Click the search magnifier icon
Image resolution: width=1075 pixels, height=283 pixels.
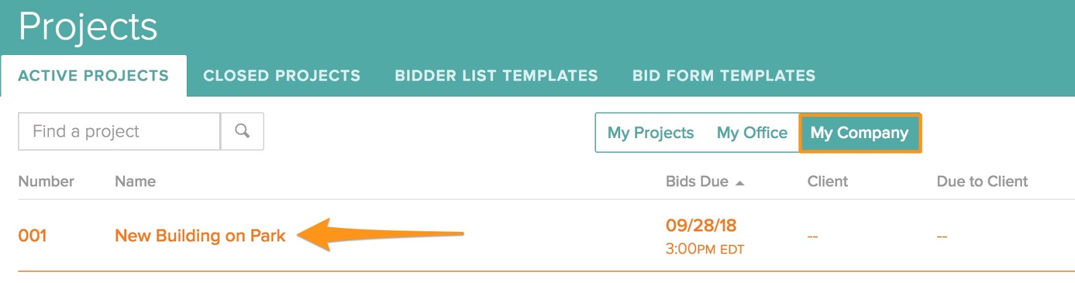(242, 131)
